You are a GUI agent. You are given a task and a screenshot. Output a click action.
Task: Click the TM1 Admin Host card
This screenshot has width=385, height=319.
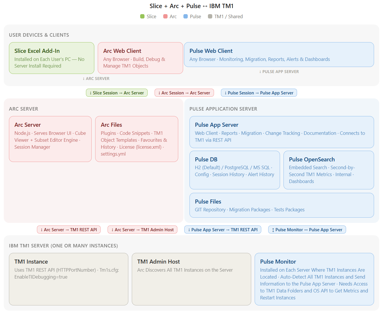pyautogui.click(x=191, y=279)
